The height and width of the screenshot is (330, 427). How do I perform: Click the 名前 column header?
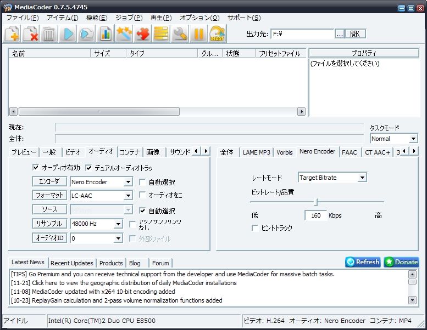click(x=49, y=53)
